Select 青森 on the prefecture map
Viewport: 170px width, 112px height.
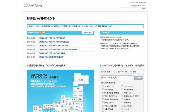[x=78, y=88]
